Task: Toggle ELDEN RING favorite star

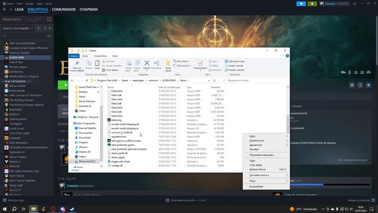Action: coord(369,85)
